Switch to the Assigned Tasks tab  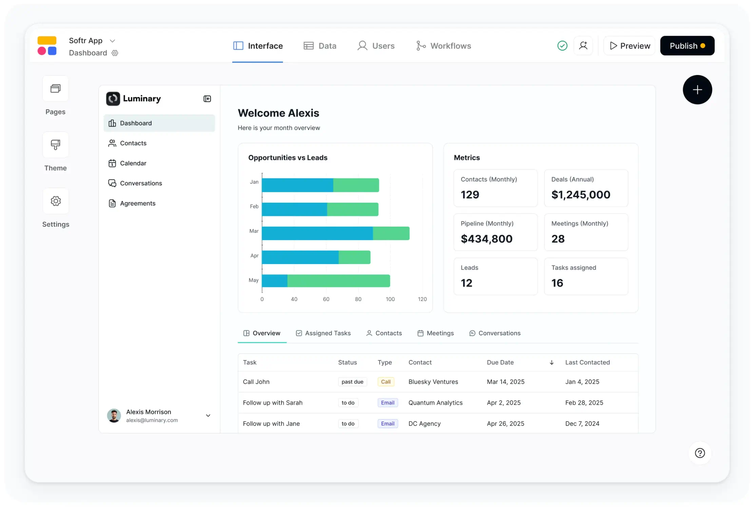coord(323,333)
